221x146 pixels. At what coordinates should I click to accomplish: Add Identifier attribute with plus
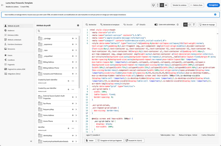68,128
